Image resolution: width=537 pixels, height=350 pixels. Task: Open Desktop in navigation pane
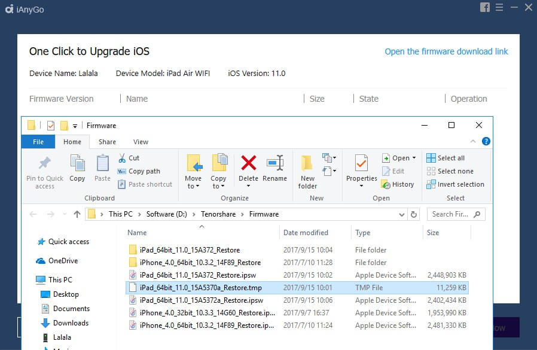pos(60,294)
